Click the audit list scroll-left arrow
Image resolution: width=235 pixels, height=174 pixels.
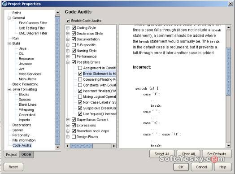point(67,146)
